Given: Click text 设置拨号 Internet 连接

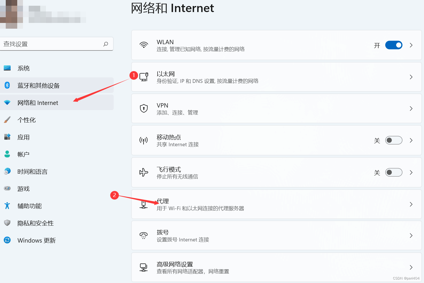Looking at the screenshot, I should (x=183, y=240).
